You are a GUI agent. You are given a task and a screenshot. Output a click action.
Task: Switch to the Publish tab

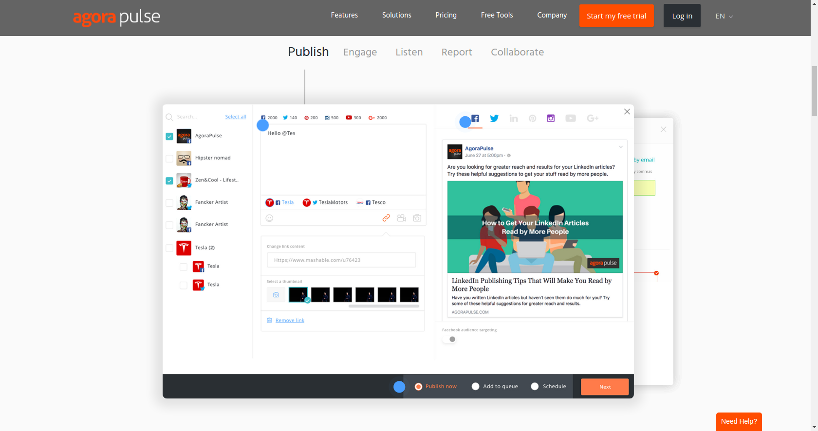pos(308,52)
